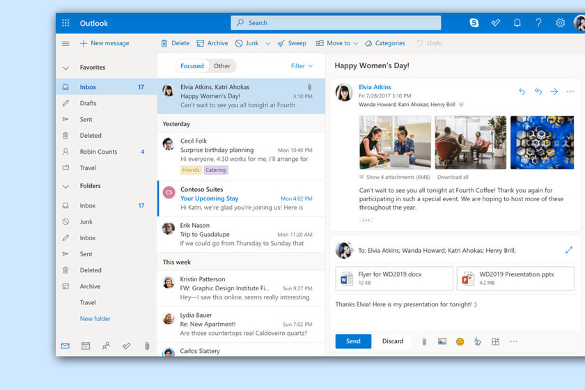Open Skype from the top bar
The width and height of the screenshot is (585, 390).
pyautogui.click(x=474, y=23)
